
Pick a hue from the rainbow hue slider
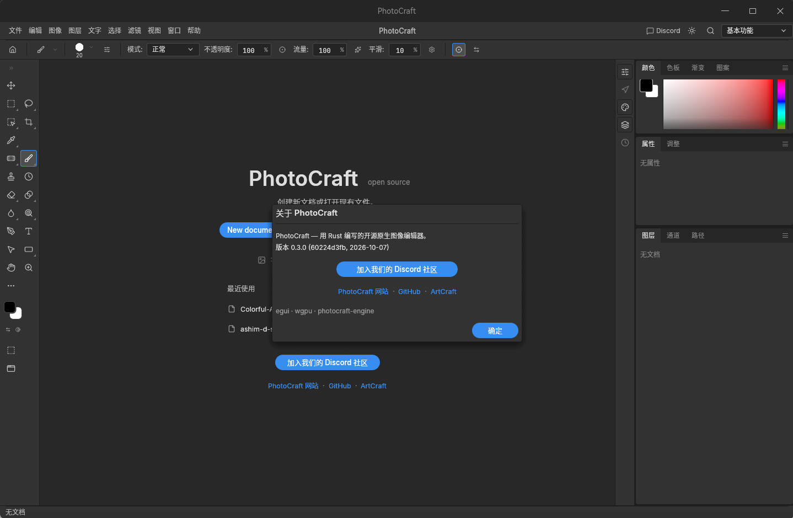click(x=781, y=104)
